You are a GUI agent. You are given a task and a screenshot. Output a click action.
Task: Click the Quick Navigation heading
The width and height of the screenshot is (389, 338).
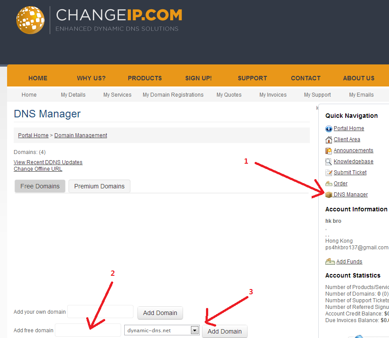(351, 116)
